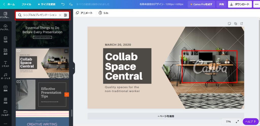Duplicate the current page
The width and height of the screenshot is (260, 126).
pos(236,24)
